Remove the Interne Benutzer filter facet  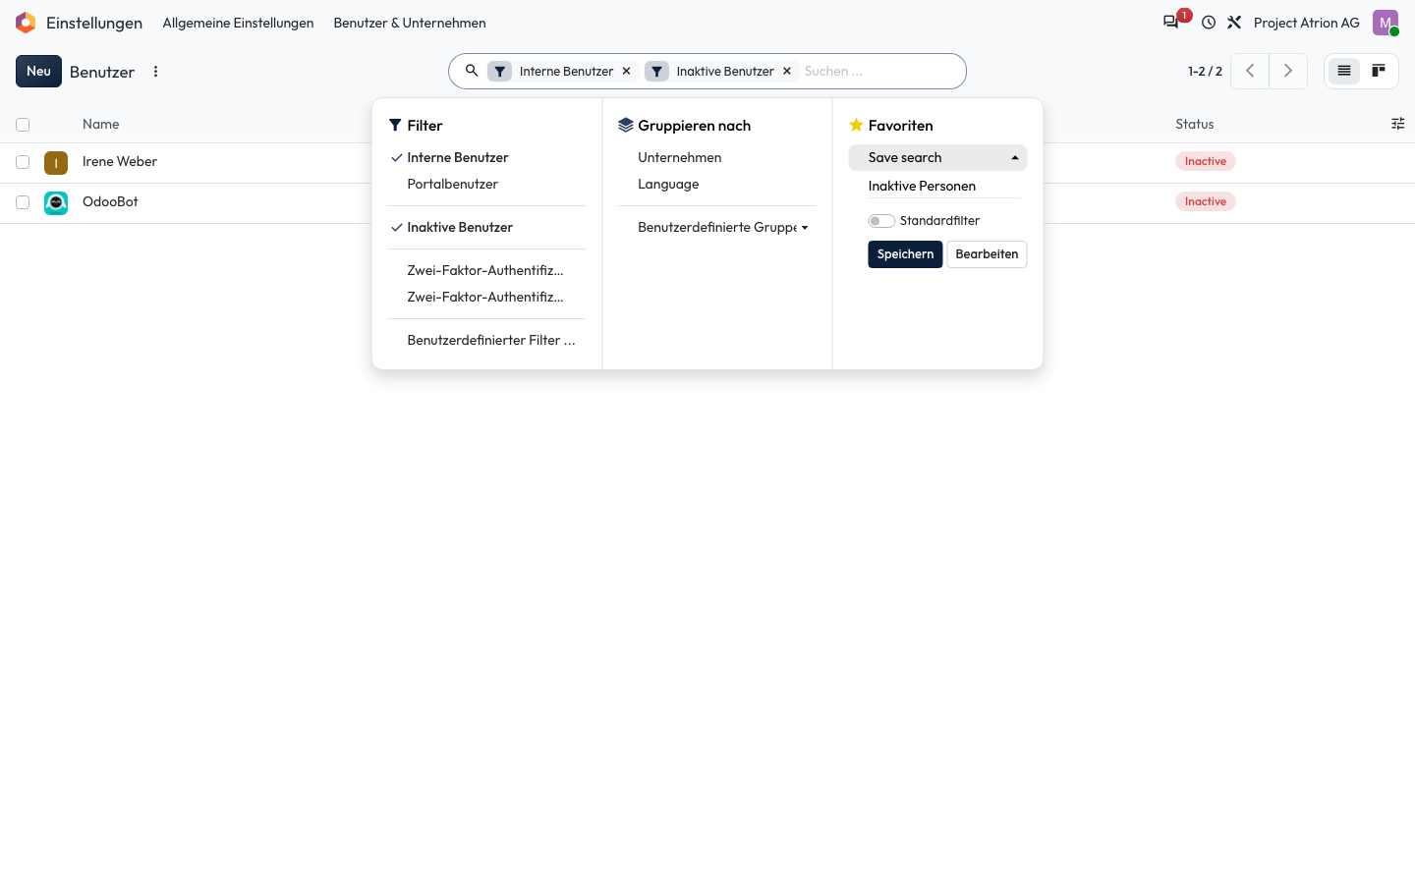pyautogui.click(x=626, y=72)
